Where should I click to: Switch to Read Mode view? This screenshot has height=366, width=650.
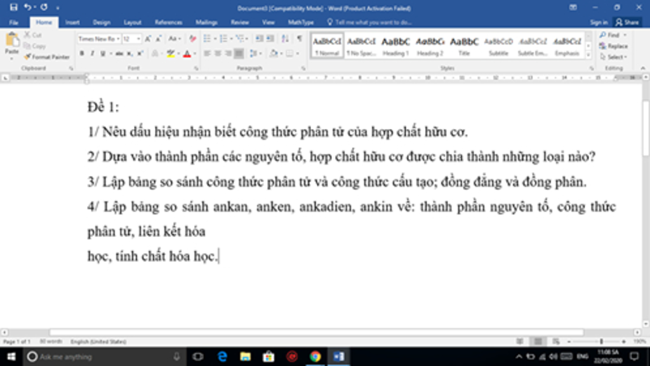520,341
